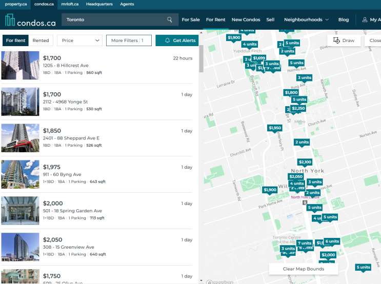Open the More Filters panel

(x=129, y=40)
